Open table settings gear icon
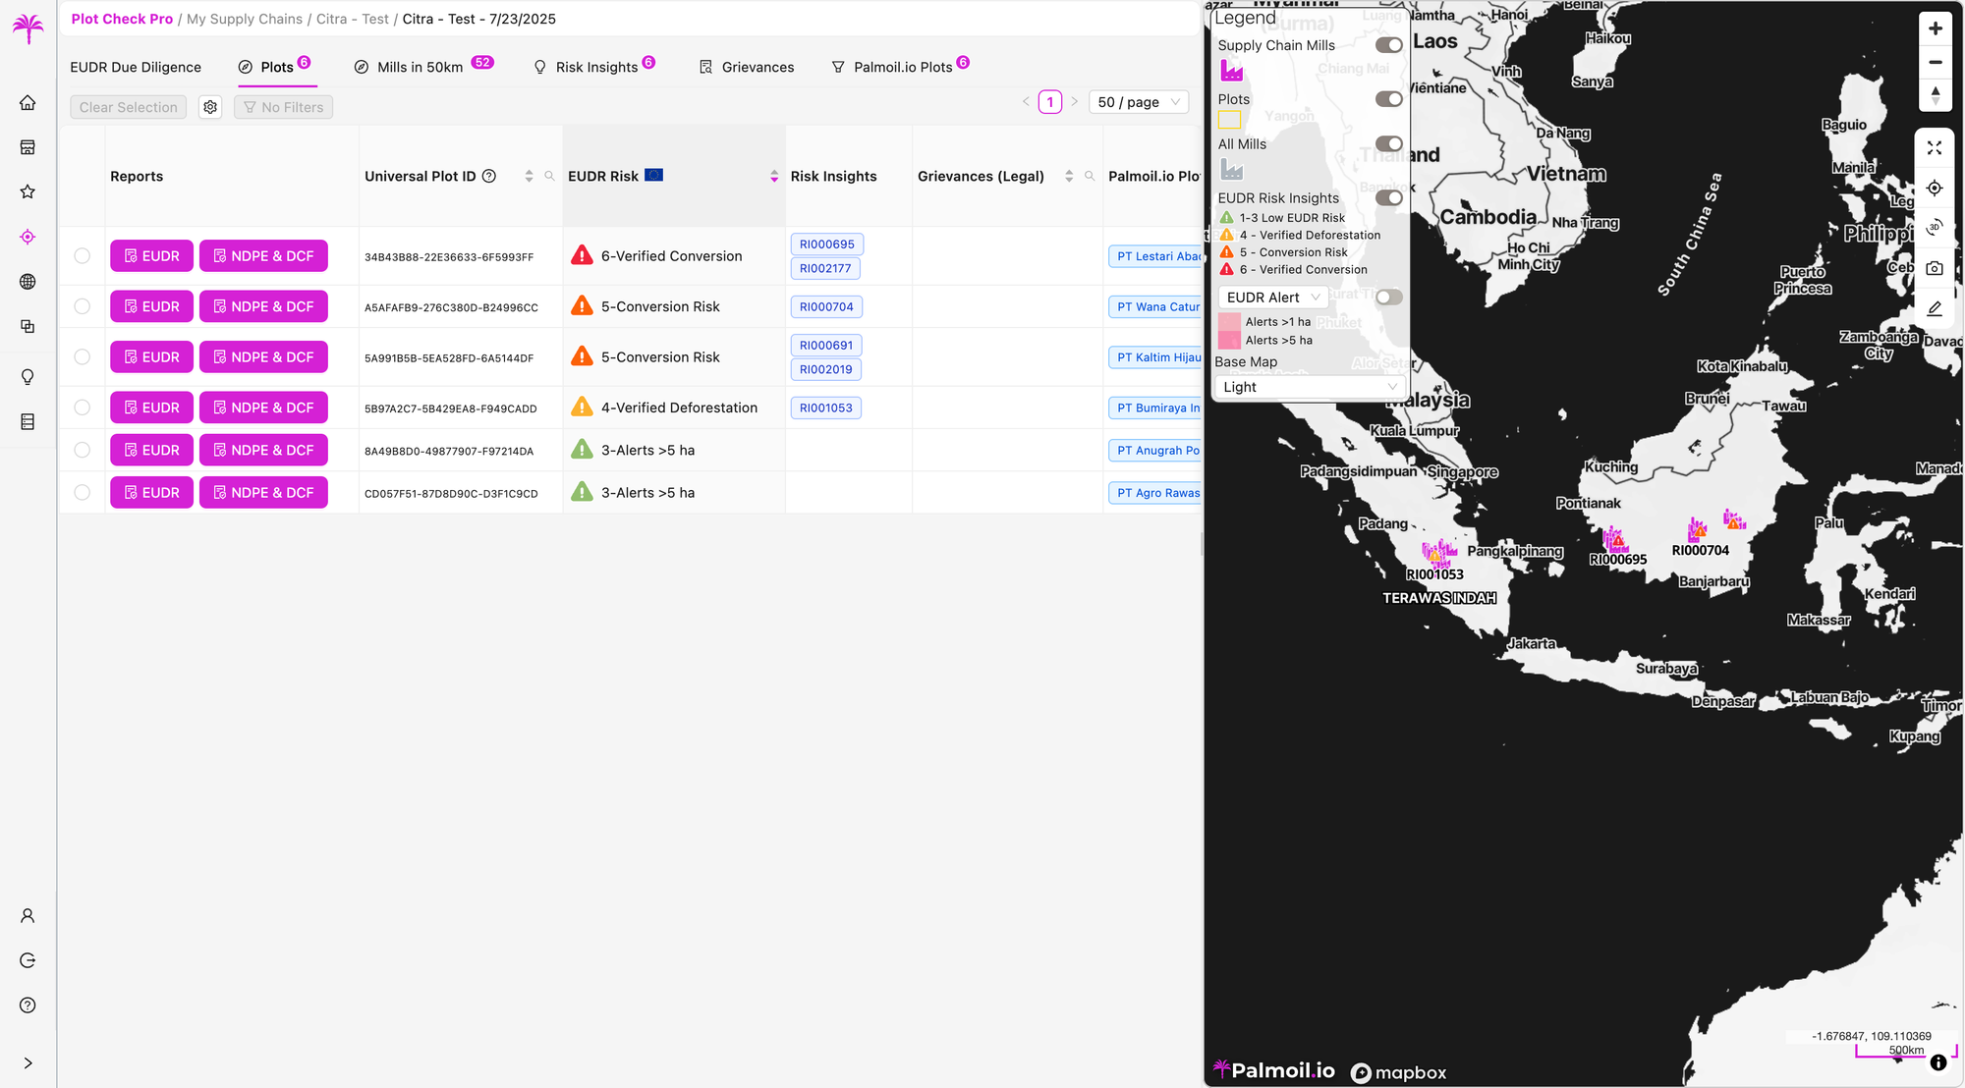 [210, 107]
